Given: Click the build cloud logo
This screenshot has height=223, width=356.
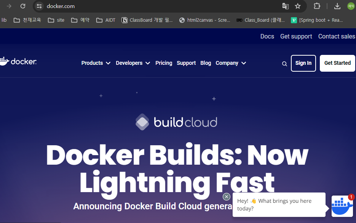Looking at the screenshot, I should coord(176,122).
